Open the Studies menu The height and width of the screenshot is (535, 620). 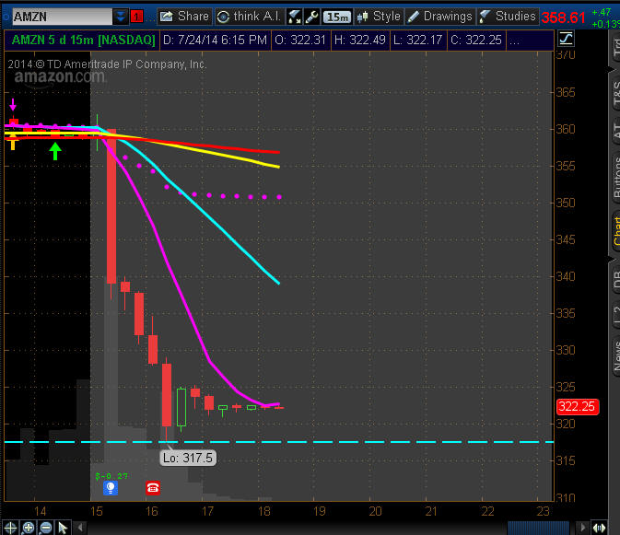click(x=509, y=17)
